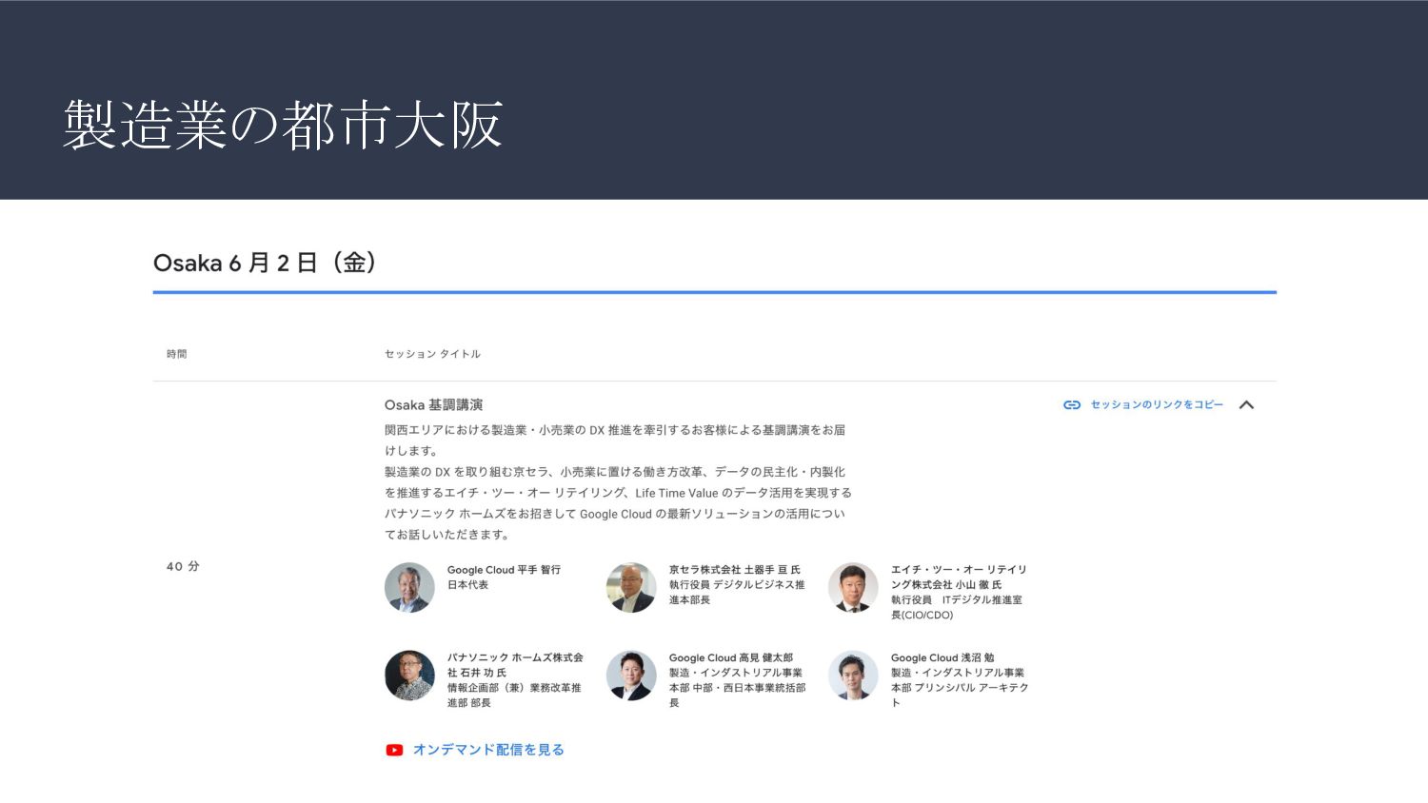Screen dimensions: 1428x803
Task: Click the red YouTube play icon
Action: click(394, 750)
